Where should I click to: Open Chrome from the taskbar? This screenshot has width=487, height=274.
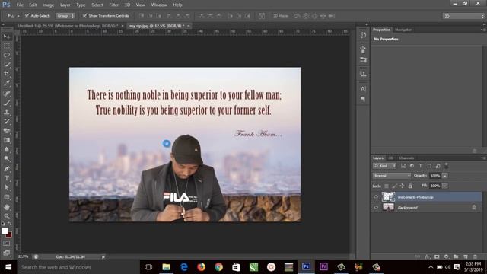[218, 267]
